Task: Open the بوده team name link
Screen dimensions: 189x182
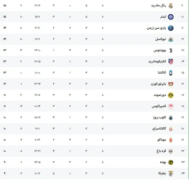Action: [163, 162]
